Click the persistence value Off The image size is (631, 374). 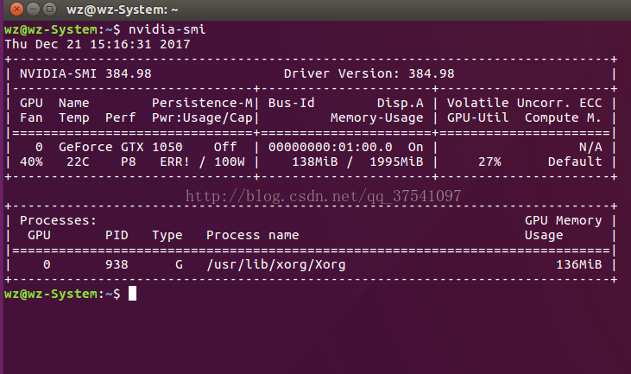[225, 148]
